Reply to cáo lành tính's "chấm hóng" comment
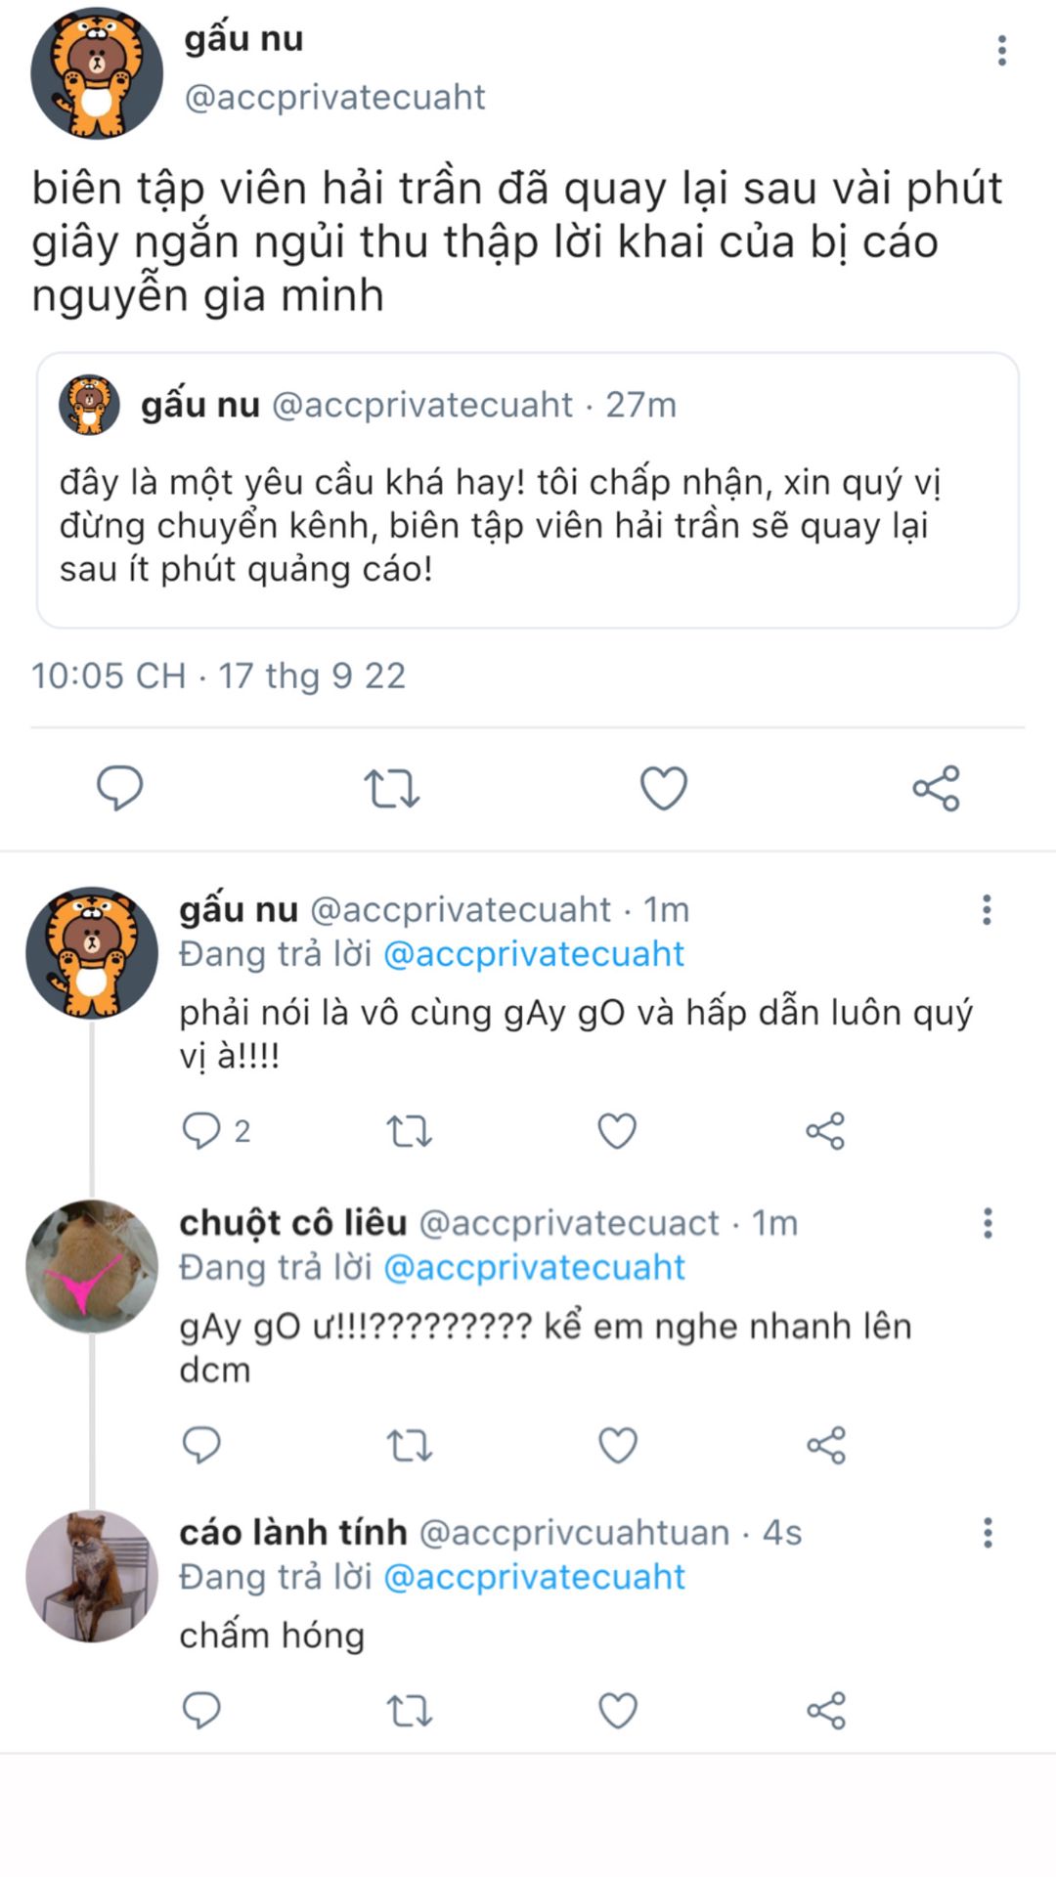 click(x=202, y=1711)
